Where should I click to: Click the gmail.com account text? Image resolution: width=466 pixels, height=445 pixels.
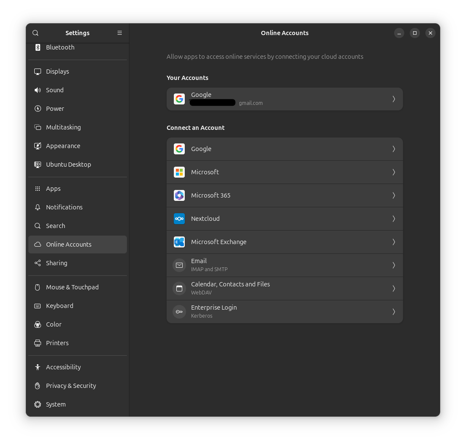pyautogui.click(x=251, y=103)
